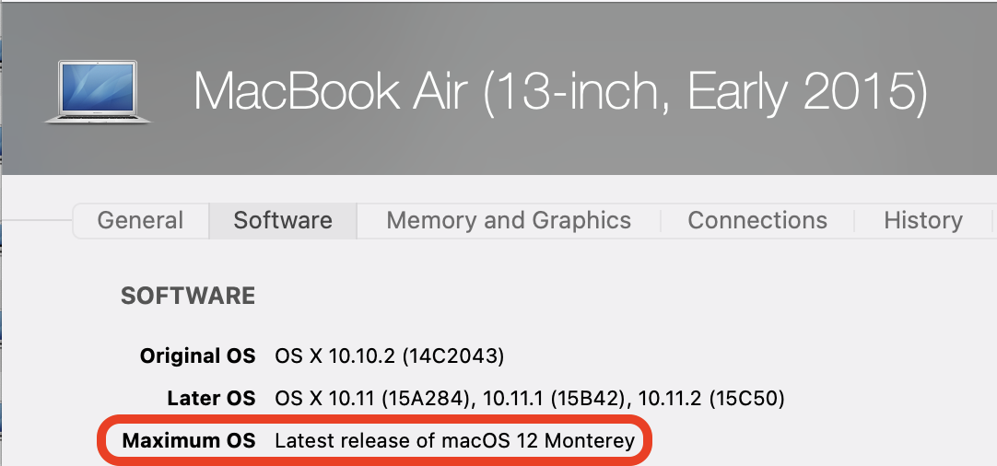Screen dimensions: 997x466
Task: Show the History tab
Action: pos(922,221)
